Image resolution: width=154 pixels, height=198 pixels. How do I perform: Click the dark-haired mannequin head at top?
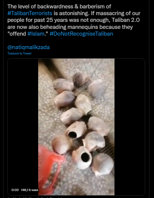click(x=80, y=80)
